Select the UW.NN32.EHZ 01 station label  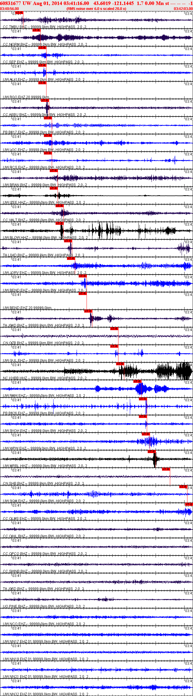[x=46, y=694]
